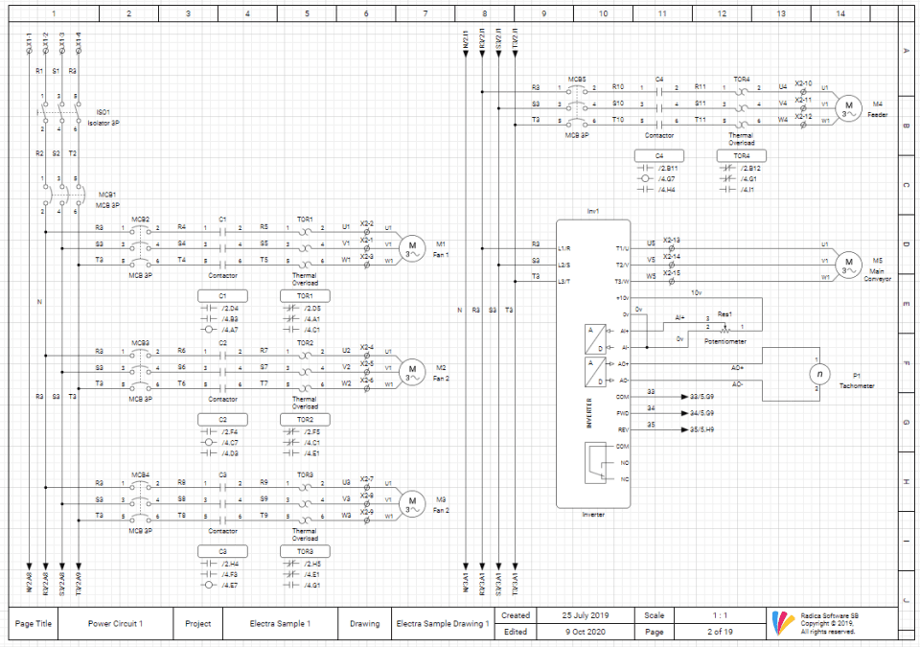This screenshot has width=920, height=647.
Task: Select the C4 contactor contacts on Feeder line
Action: (x=659, y=108)
